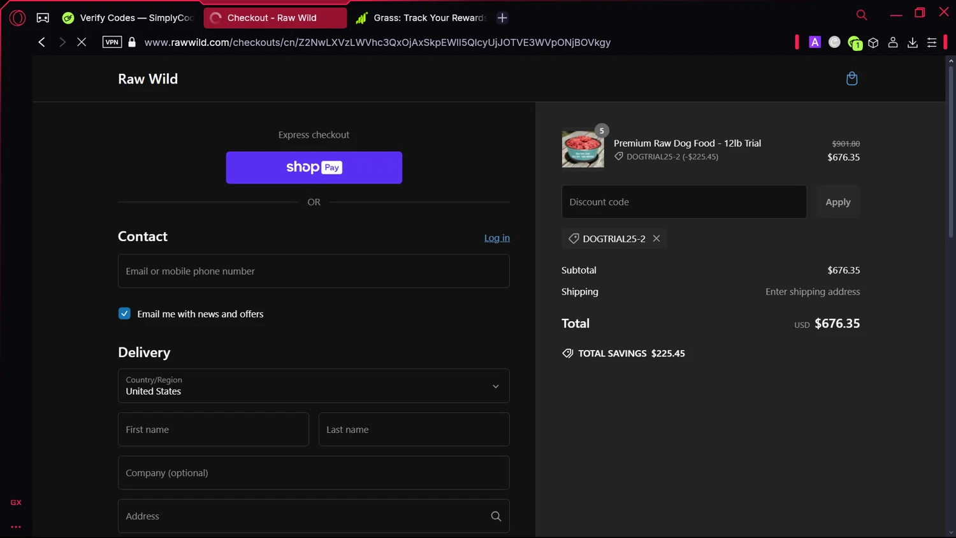Focus the Email or mobile phone number field
Viewport: 956px width, 538px height.
coord(314,271)
